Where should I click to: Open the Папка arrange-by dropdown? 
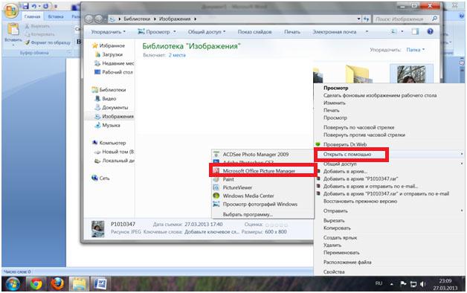pos(416,50)
